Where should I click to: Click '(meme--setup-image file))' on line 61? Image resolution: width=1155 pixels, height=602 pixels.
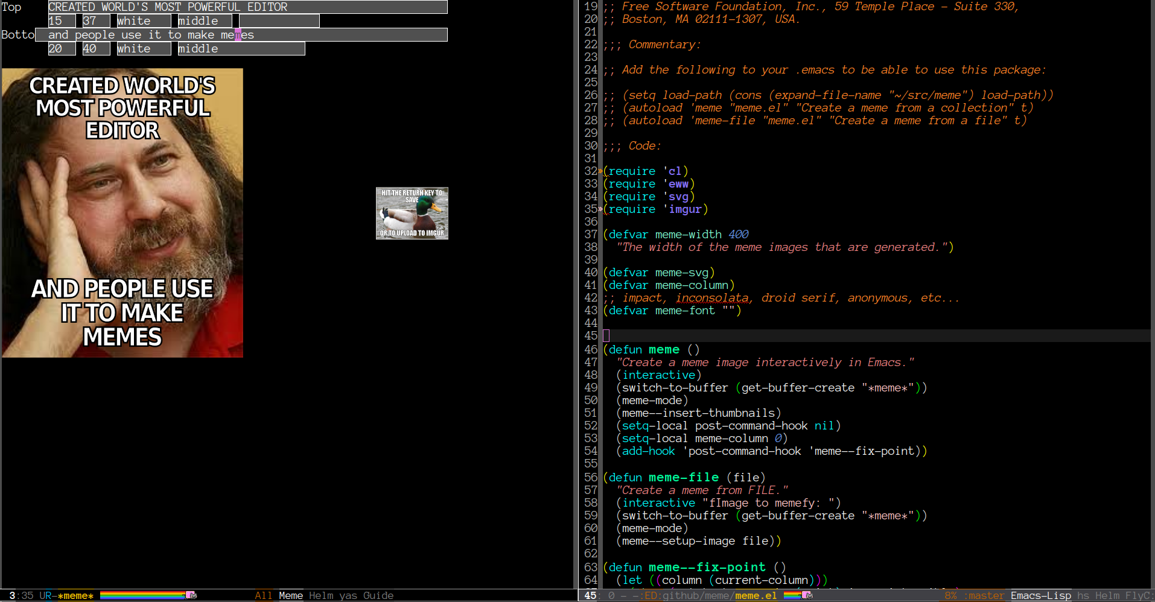[x=699, y=541]
